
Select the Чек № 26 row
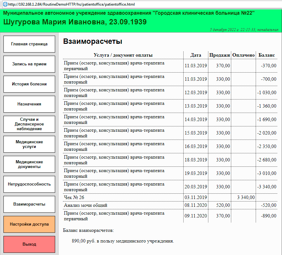point(74,197)
